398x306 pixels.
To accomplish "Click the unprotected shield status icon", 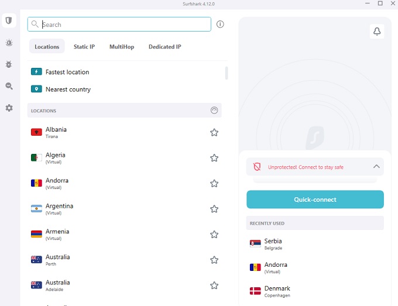I will 257,167.
